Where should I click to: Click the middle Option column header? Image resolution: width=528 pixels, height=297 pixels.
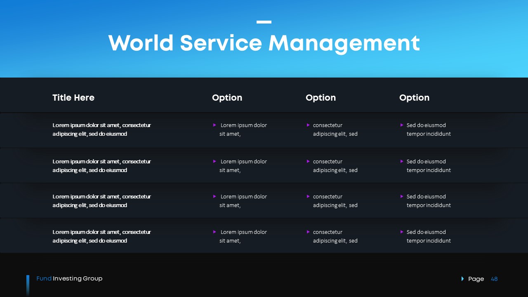tap(321, 98)
